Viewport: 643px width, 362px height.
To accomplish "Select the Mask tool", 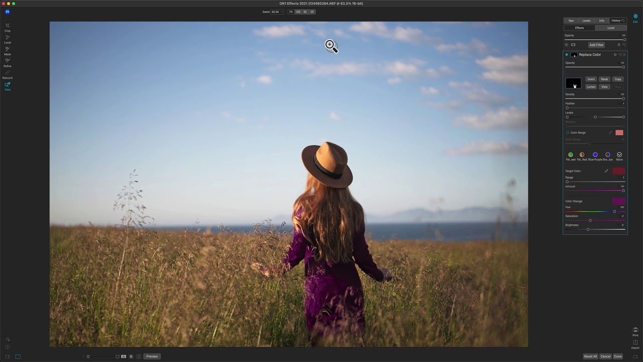I will point(8,51).
